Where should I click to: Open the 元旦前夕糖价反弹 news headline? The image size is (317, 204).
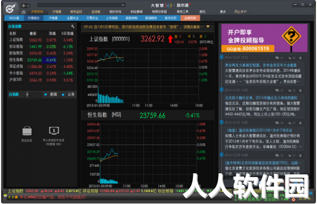click(261, 98)
